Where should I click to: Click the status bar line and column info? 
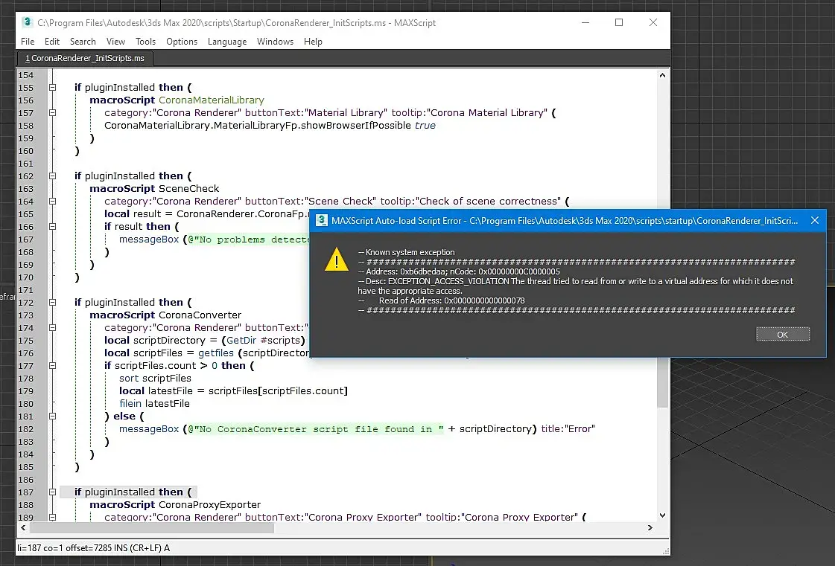[94, 547]
